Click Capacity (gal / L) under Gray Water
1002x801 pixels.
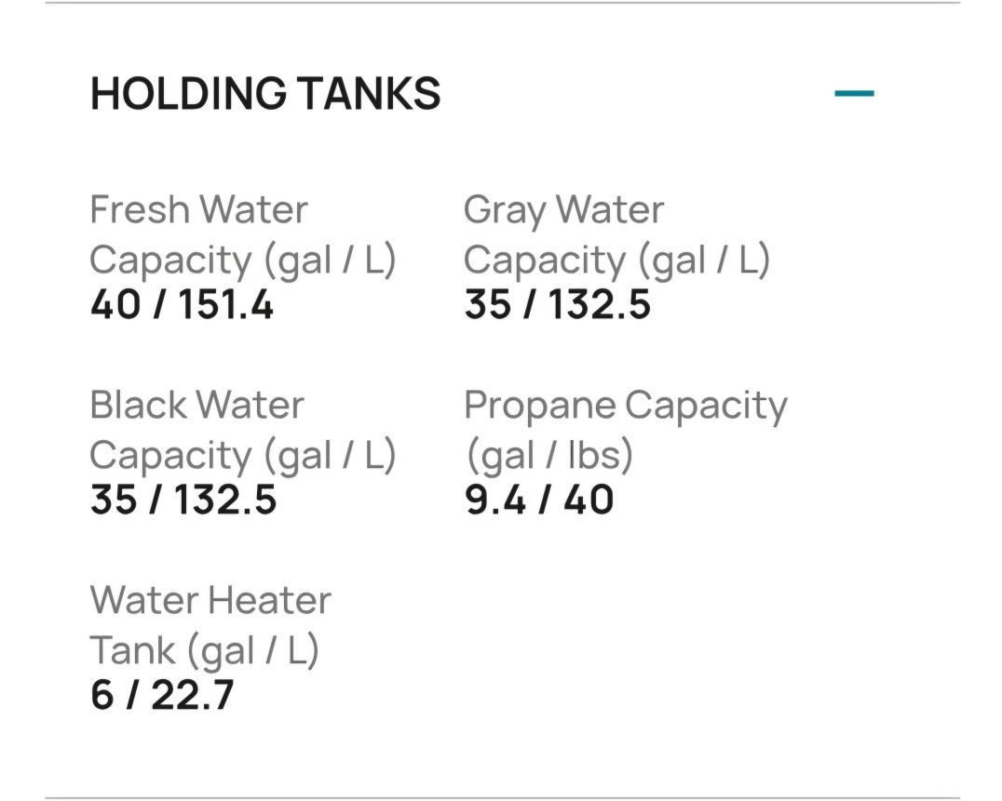(616, 260)
